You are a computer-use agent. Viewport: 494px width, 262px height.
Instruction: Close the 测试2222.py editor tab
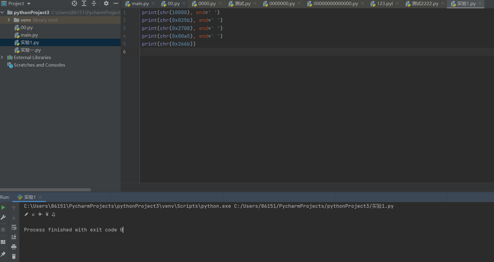point(443,4)
